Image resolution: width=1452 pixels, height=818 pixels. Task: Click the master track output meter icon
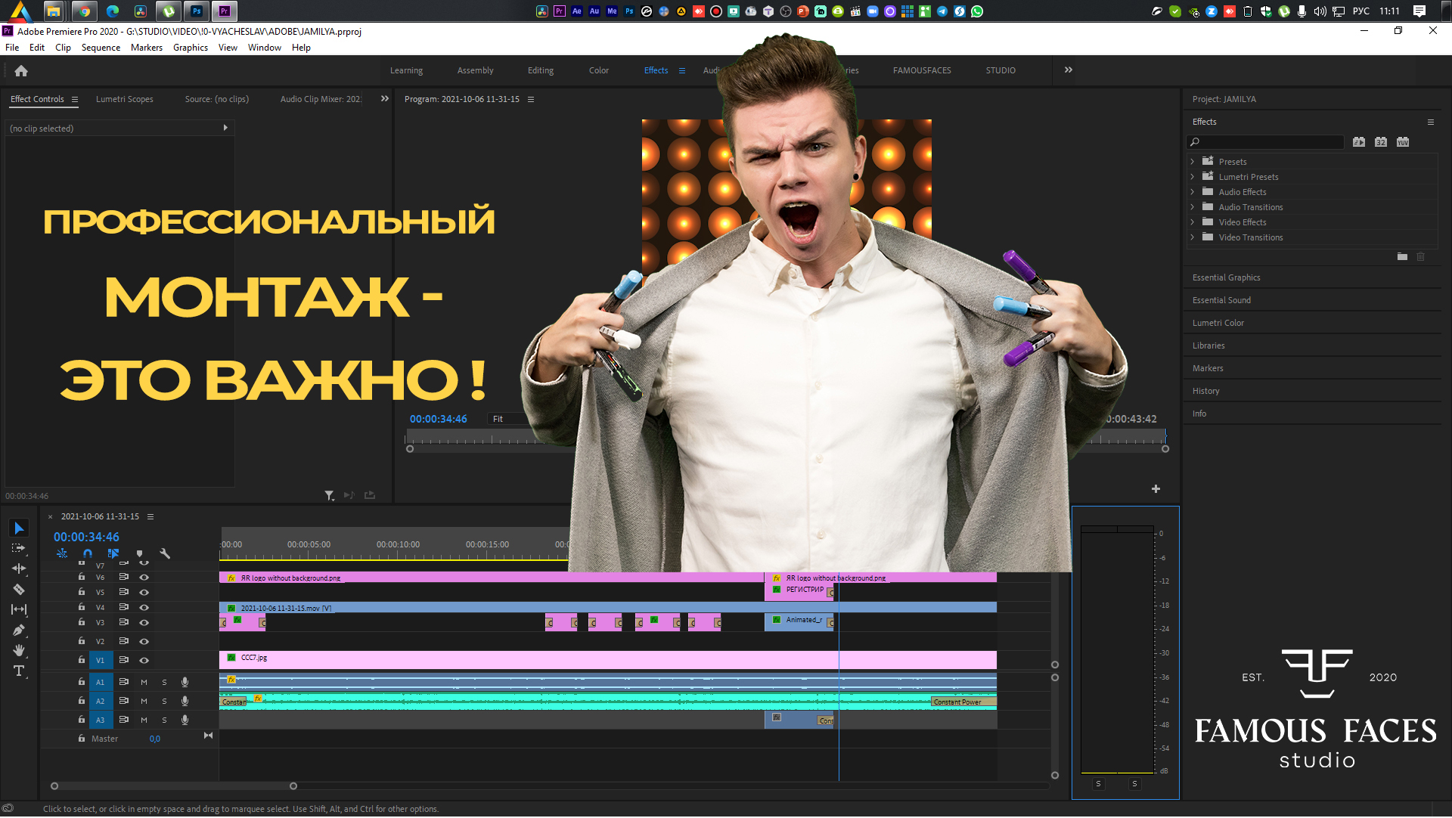(208, 736)
